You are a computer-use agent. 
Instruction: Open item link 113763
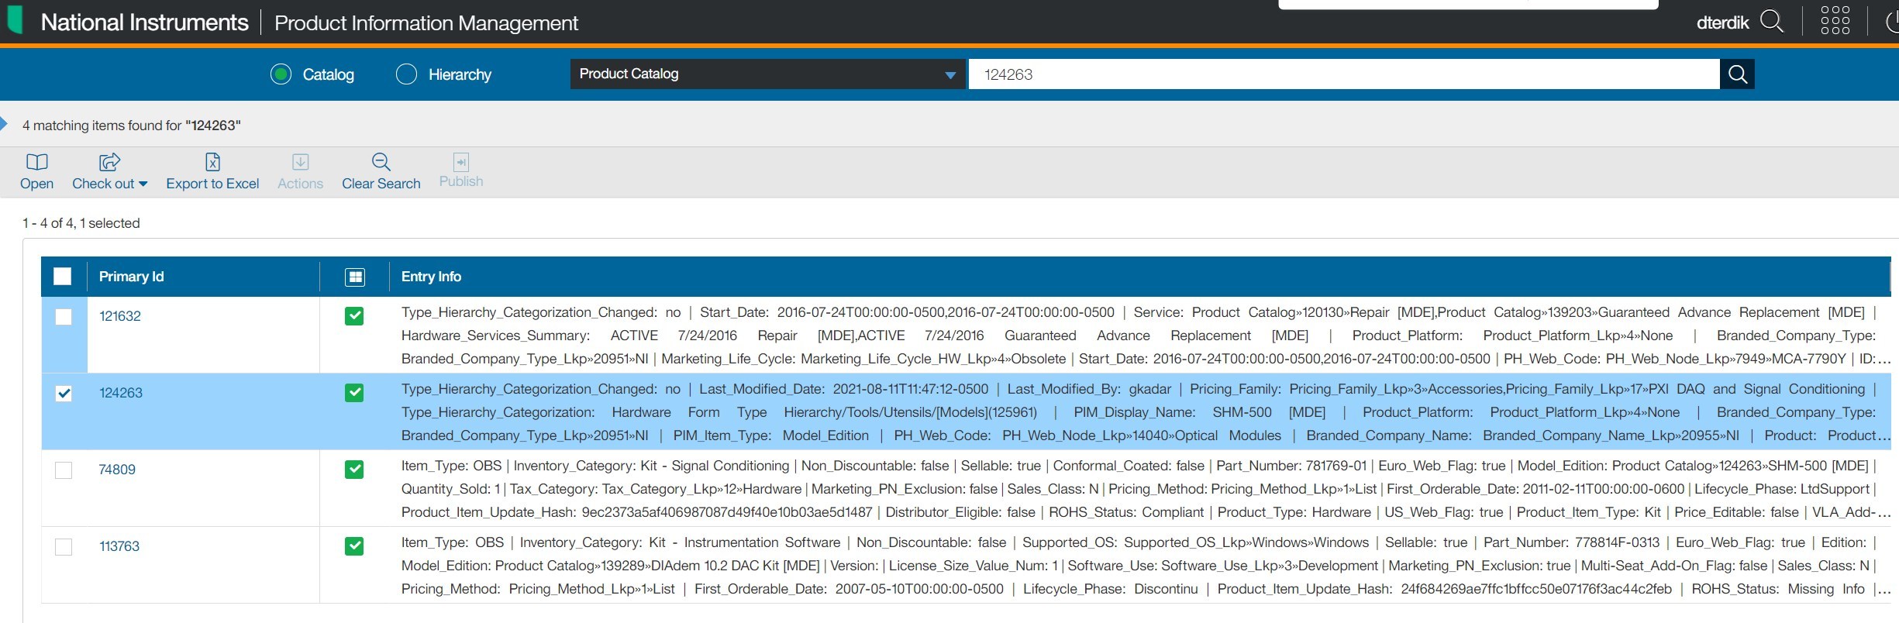119,546
